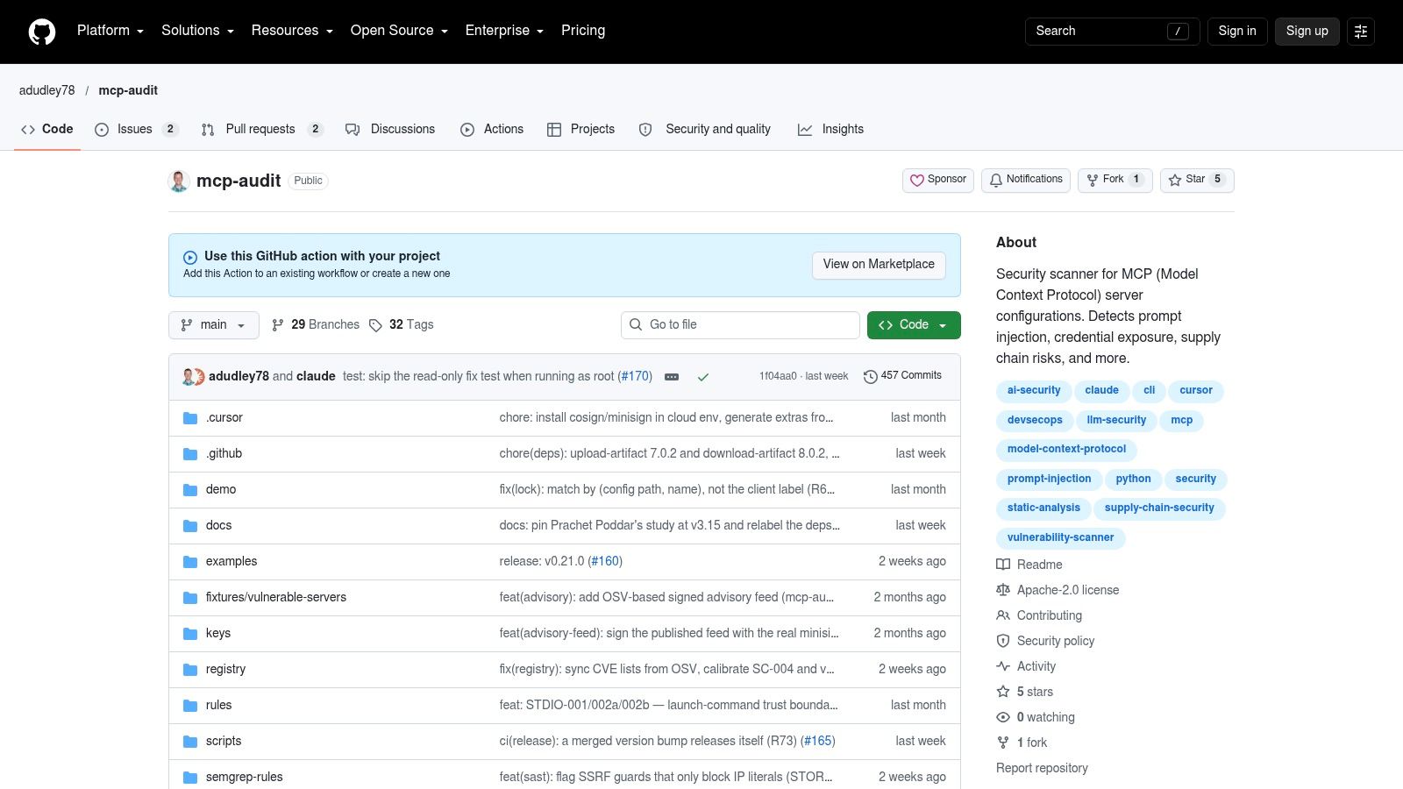Screen dimensions: 1403x789
Task: Click the Sign up button
Action: point(1307,32)
